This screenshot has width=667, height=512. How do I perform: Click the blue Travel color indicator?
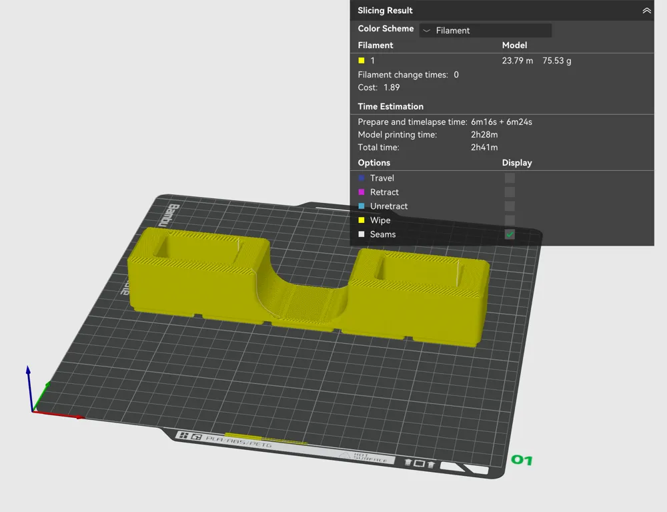coord(361,178)
